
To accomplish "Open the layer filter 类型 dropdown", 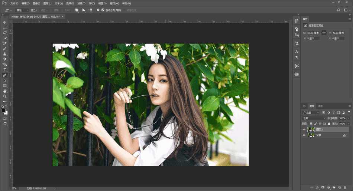I will point(311,112).
